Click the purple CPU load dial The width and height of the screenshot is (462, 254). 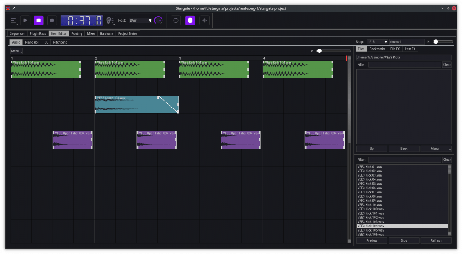point(158,20)
